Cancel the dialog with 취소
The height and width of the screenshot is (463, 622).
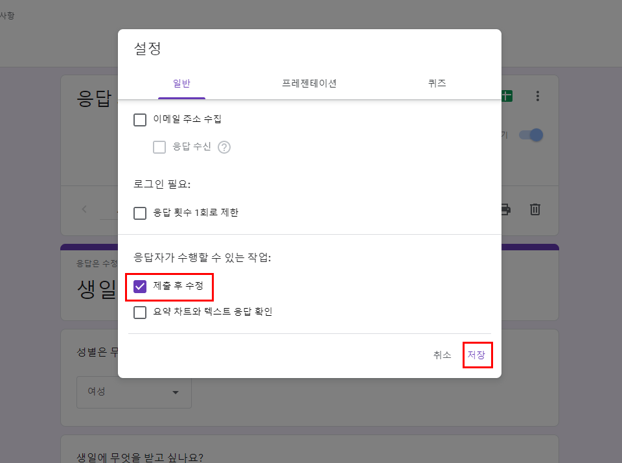pyautogui.click(x=442, y=355)
